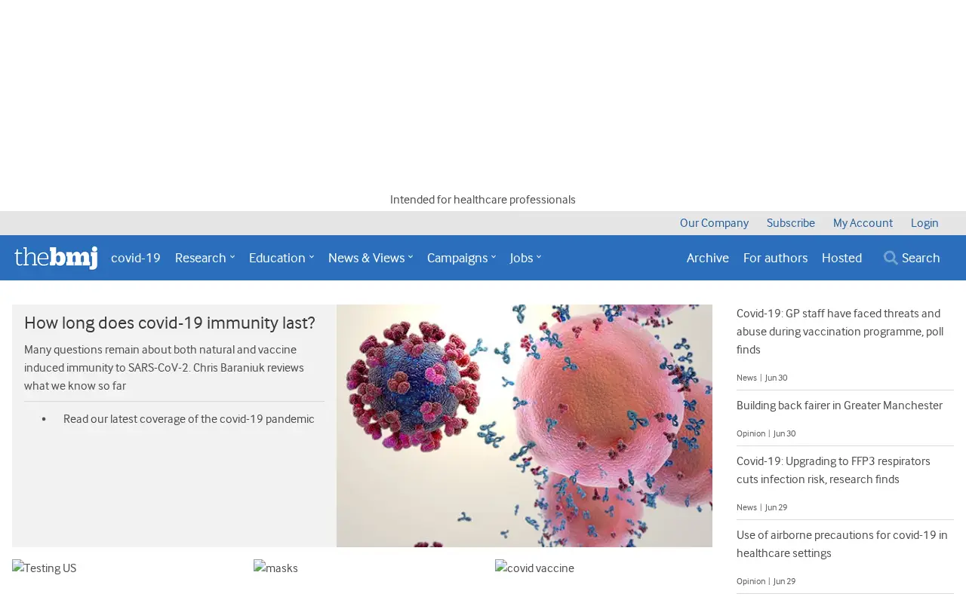This screenshot has width=966, height=603.
Task: Open the Hosted section
Action: pos(841,258)
